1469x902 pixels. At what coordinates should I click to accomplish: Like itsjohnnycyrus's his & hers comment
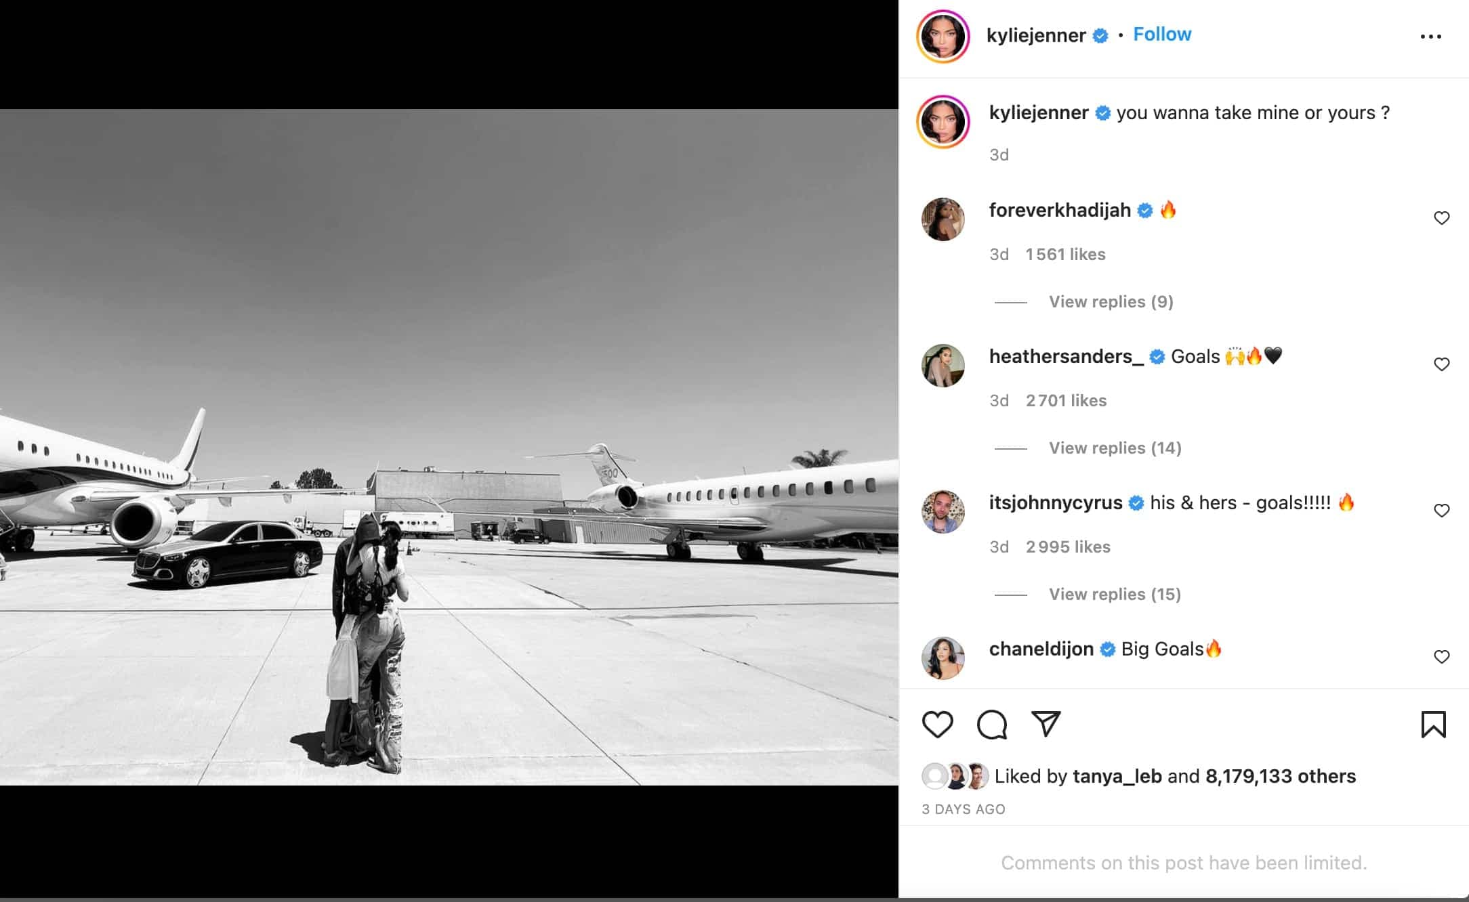(x=1441, y=511)
